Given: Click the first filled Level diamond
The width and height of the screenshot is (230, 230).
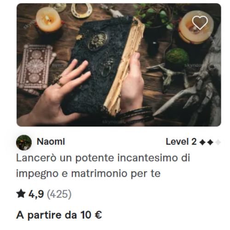Looking at the screenshot, I should 202,142.
